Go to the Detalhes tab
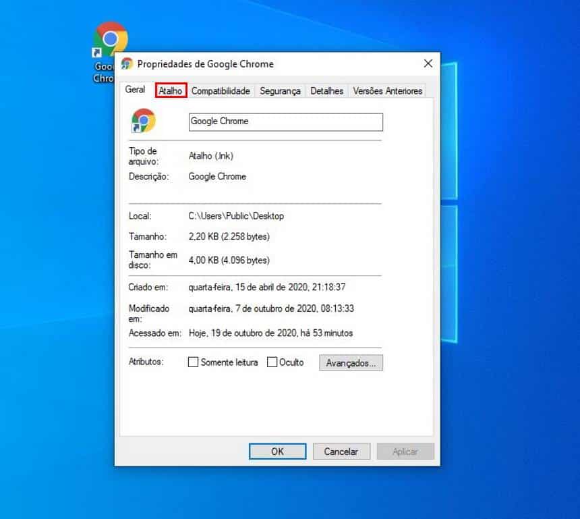This screenshot has height=519, width=580. click(x=326, y=90)
